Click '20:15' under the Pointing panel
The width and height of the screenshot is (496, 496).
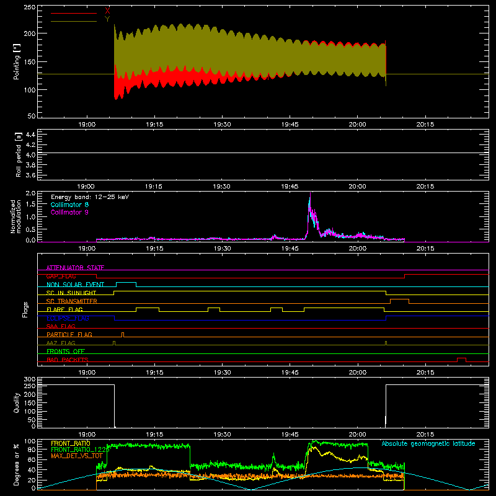pyautogui.click(x=425, y=125)
